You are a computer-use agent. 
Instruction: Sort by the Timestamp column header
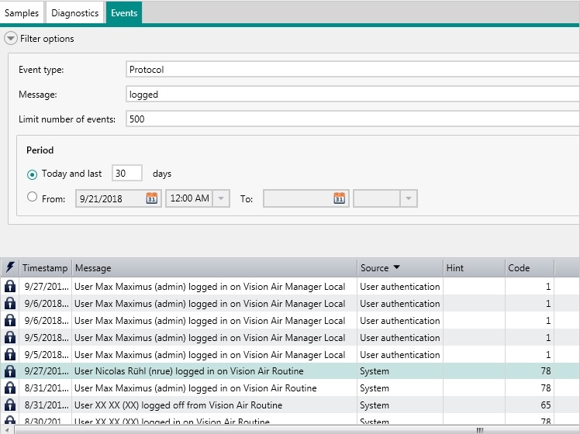[45, 267]
